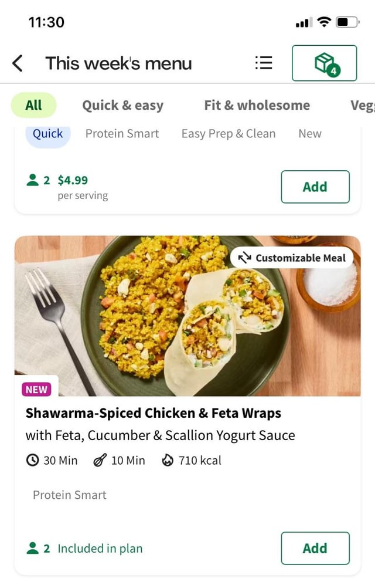Tap the Easy Prep & Clean tag
The image size is (375, 578).
pos(228,134)
